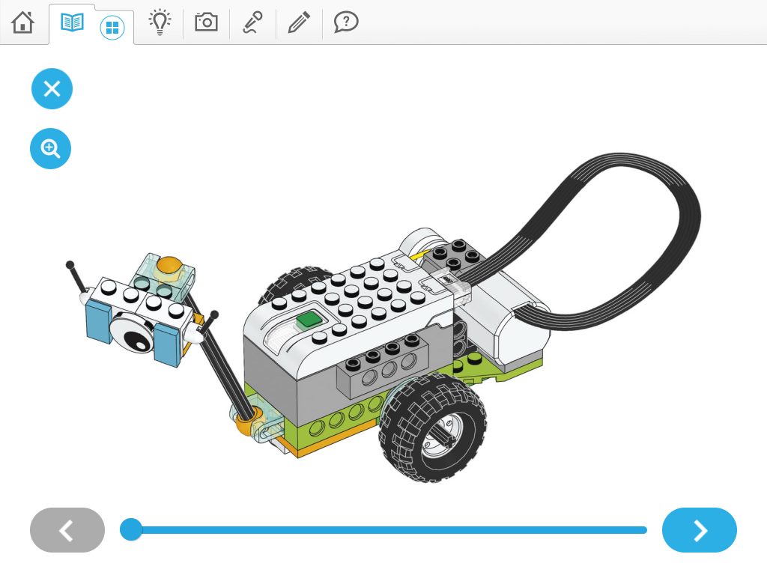Click the green button on the Smarthub
The width and height of the screenshot is (767, 575).
308,320
